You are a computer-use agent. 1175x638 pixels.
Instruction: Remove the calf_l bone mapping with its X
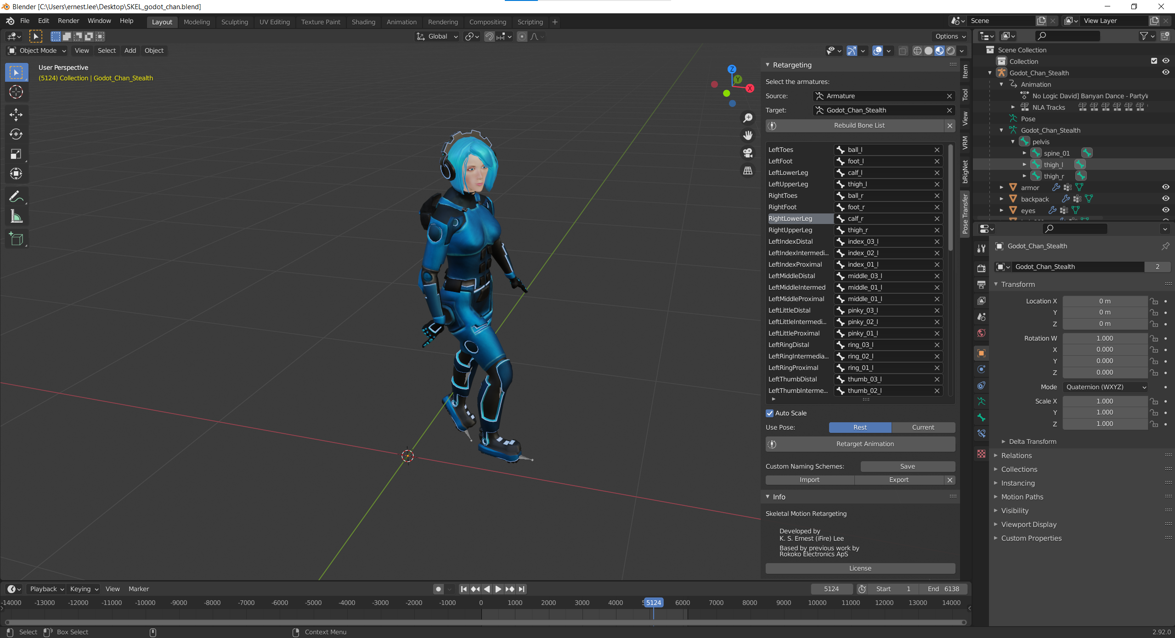tap(937, 173)
